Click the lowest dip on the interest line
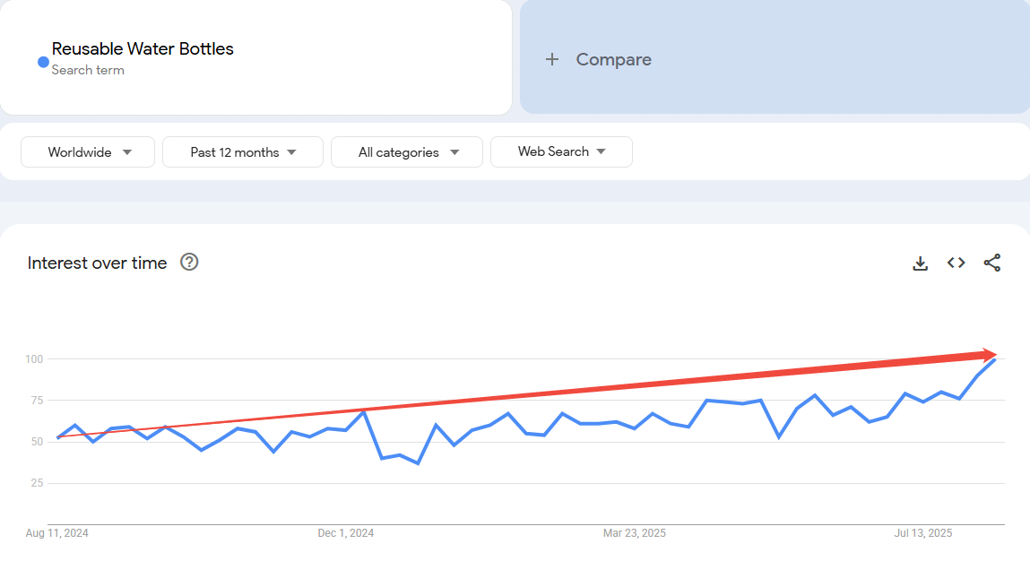 418,464
